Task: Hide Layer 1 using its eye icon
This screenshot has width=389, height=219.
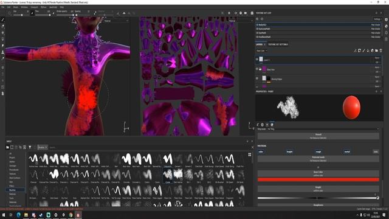Action: [257, 60]
